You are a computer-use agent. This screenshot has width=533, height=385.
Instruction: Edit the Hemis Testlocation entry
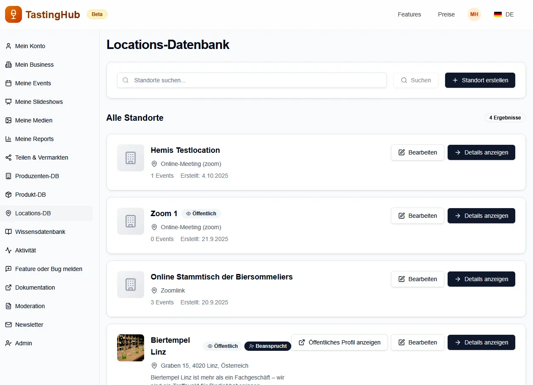click(x=417, y=152)
